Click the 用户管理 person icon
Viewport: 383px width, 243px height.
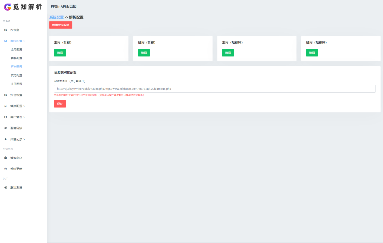(5, 117)
